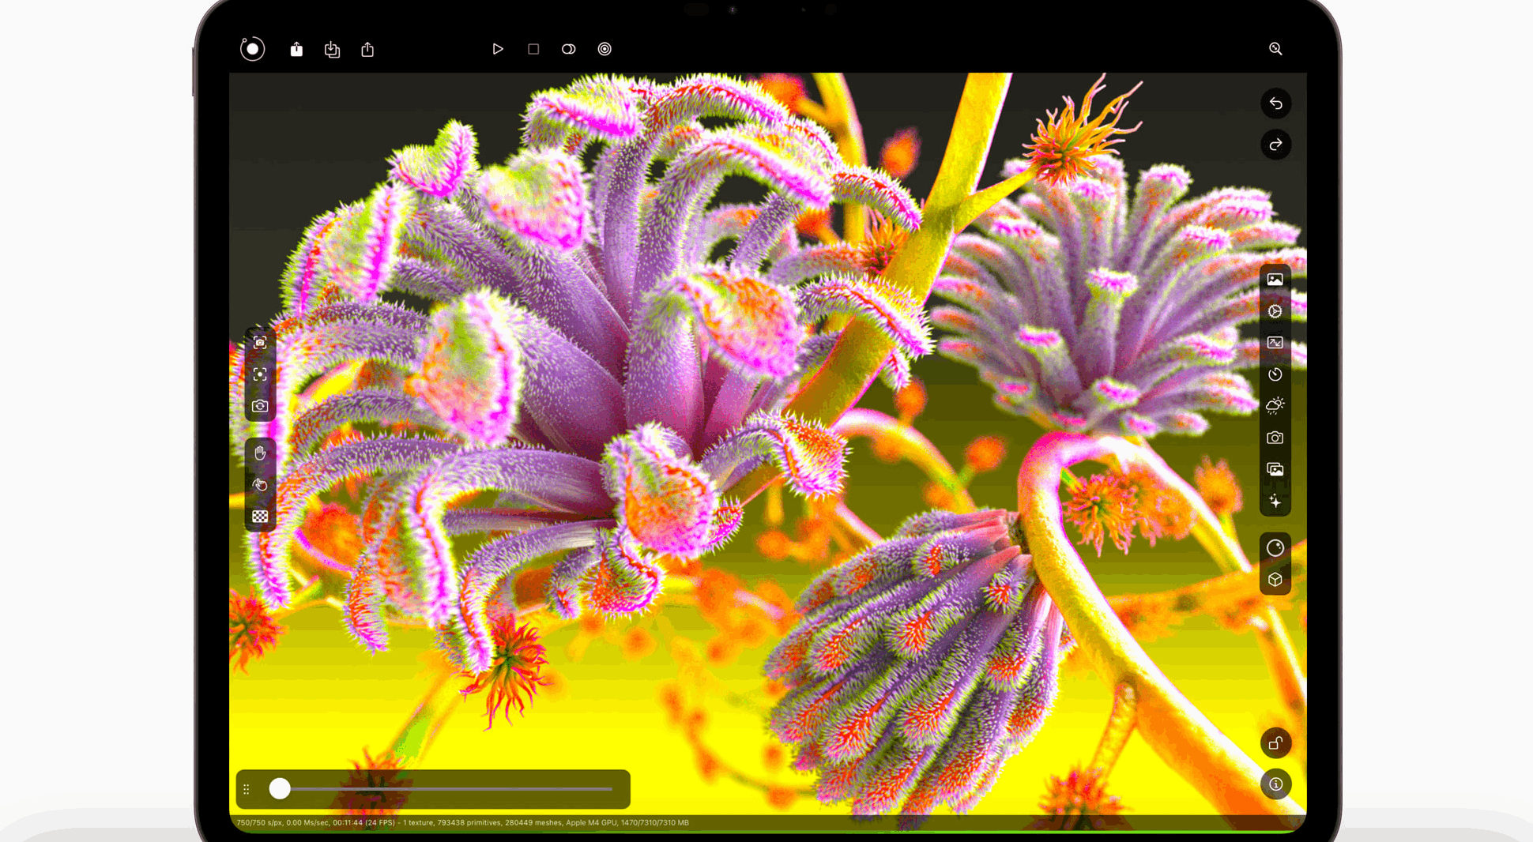This screenshot has height=842, width=1533.
Task: Open the lens ball material preview
Action: coord(1275,548)
